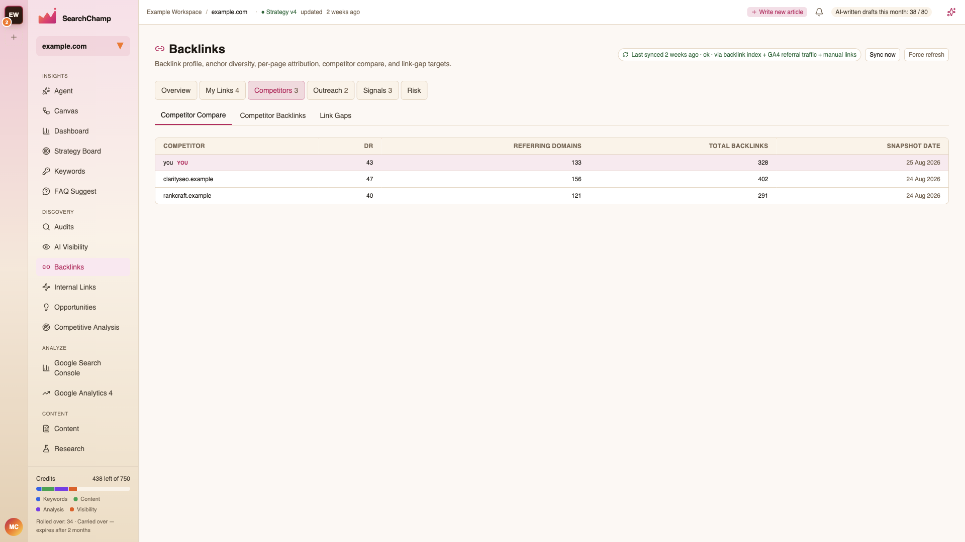Image resolution: width=965 pixels, height=542 pixels.
Task: Open the Signals tab
Action: point(377,90)
